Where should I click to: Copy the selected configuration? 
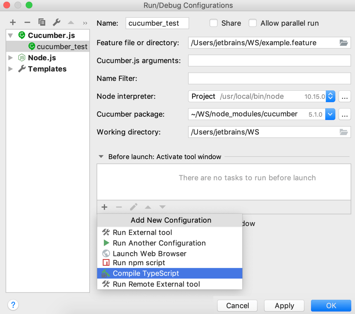(x=42, y=22)
